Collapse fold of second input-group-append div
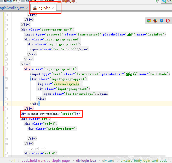Image resolution: width=172 pixels, height=163 pixels. click(x=6, y=79)
